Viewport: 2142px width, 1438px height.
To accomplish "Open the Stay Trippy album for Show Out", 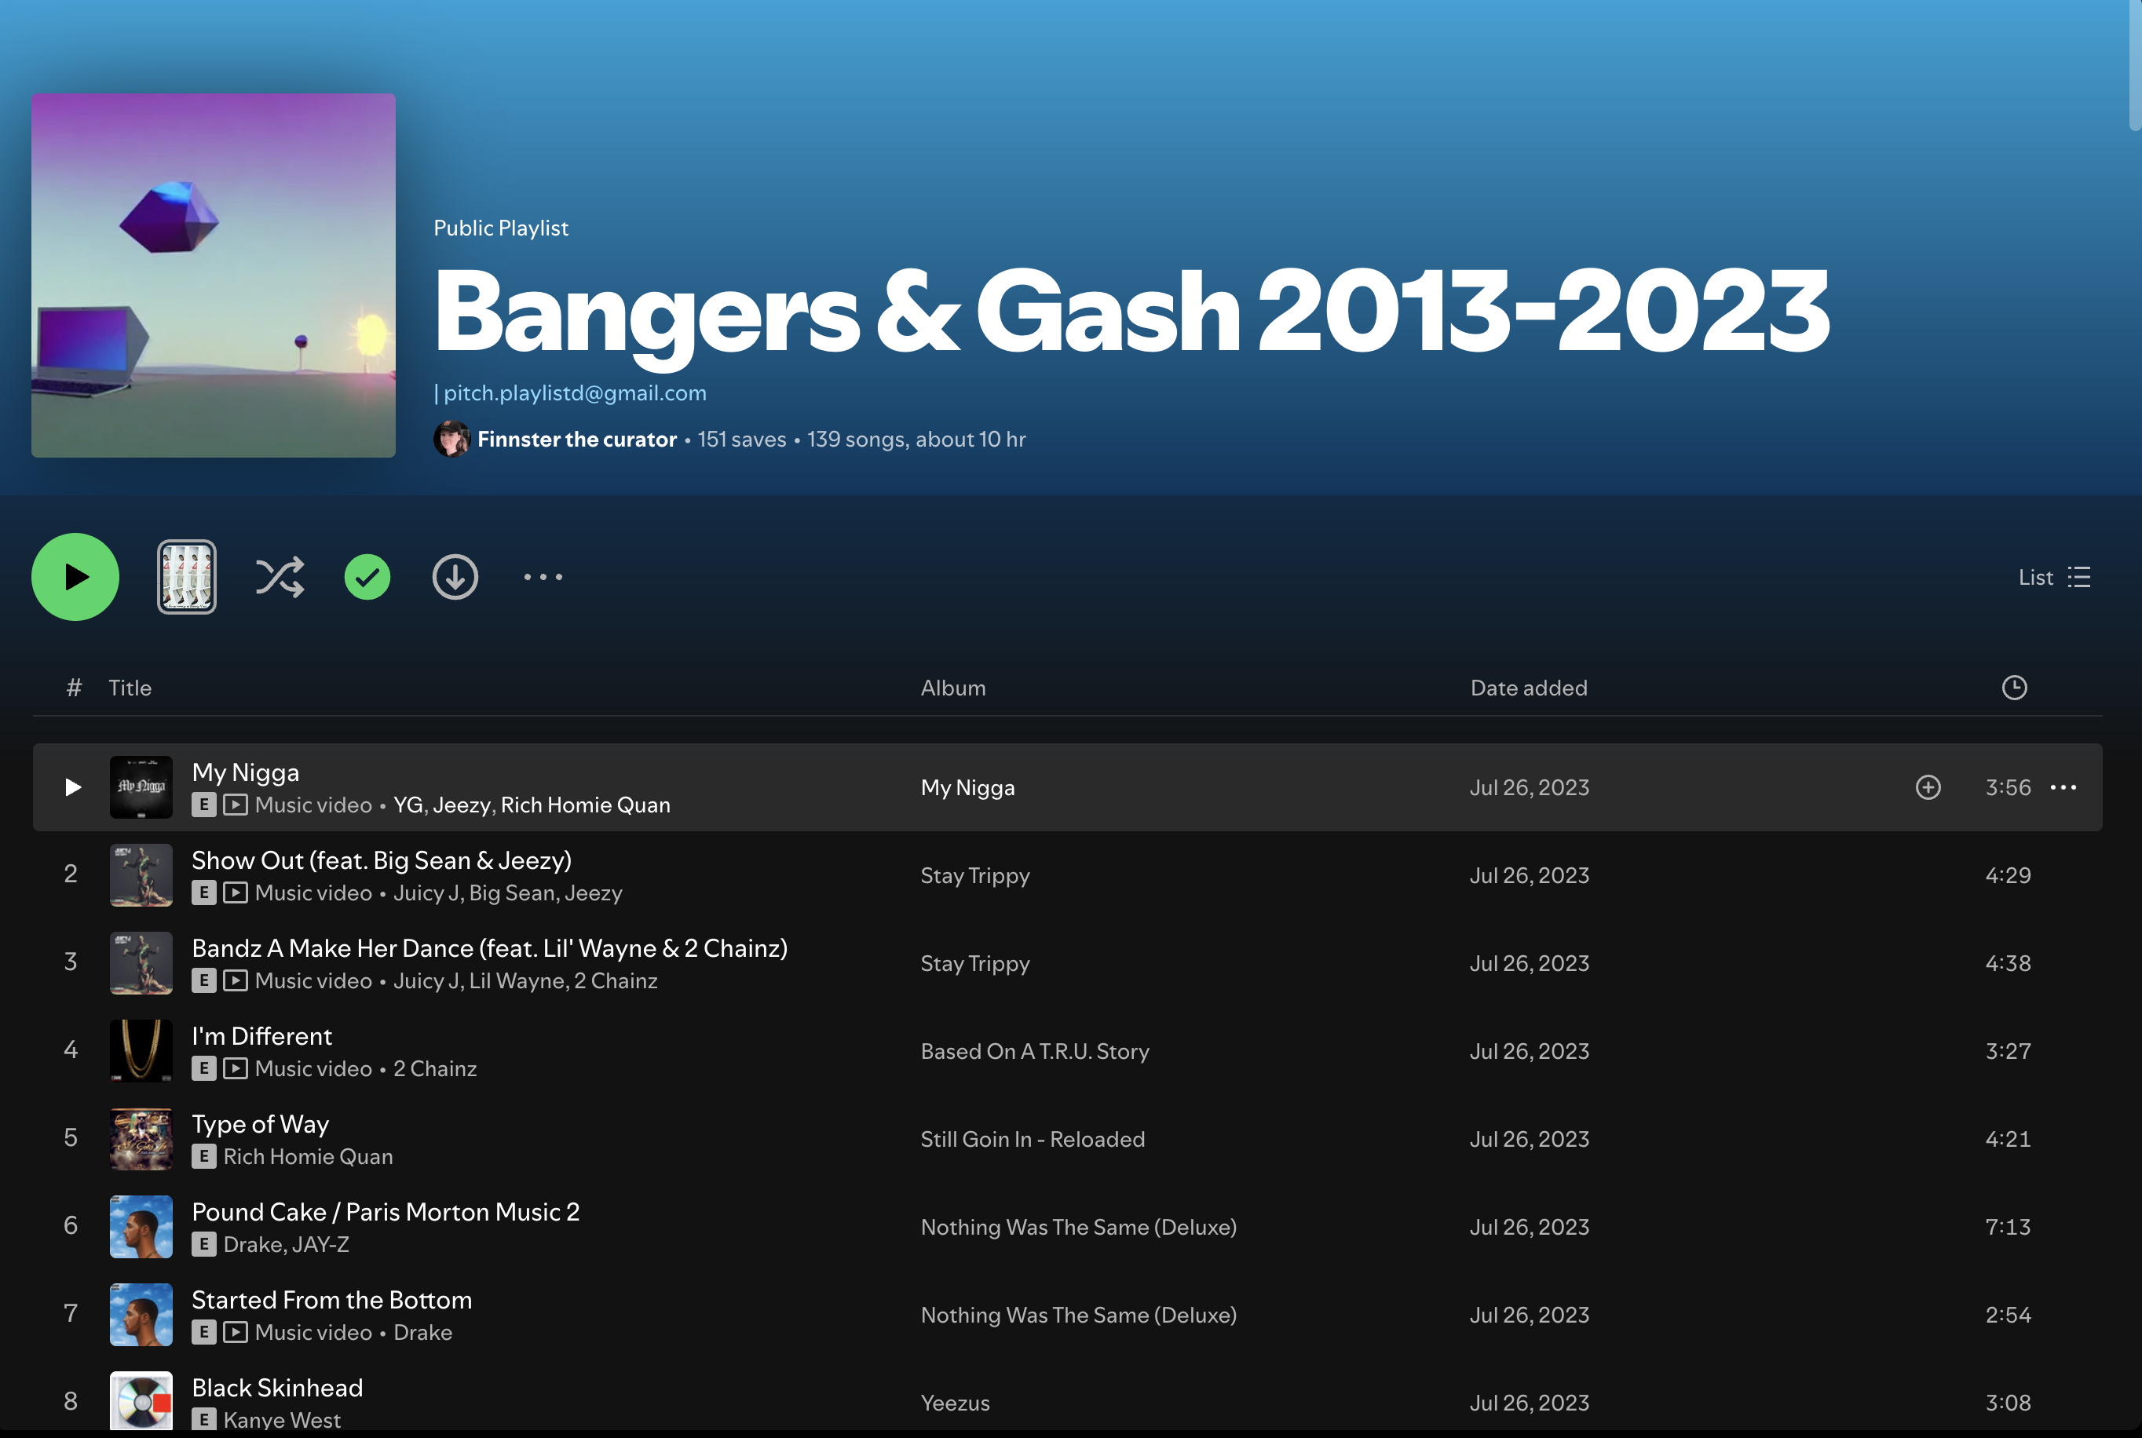I will [x=975, y=876].
